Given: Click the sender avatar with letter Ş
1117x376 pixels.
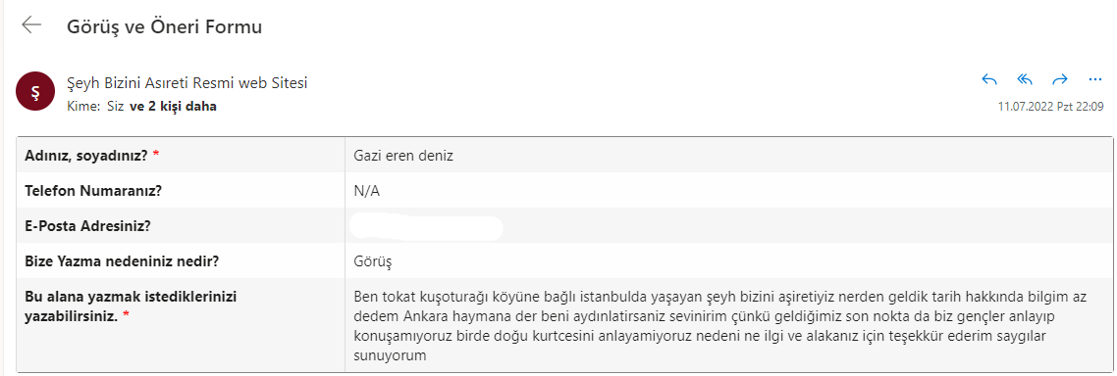Looking at the screenshot, I should click(35, 93).
